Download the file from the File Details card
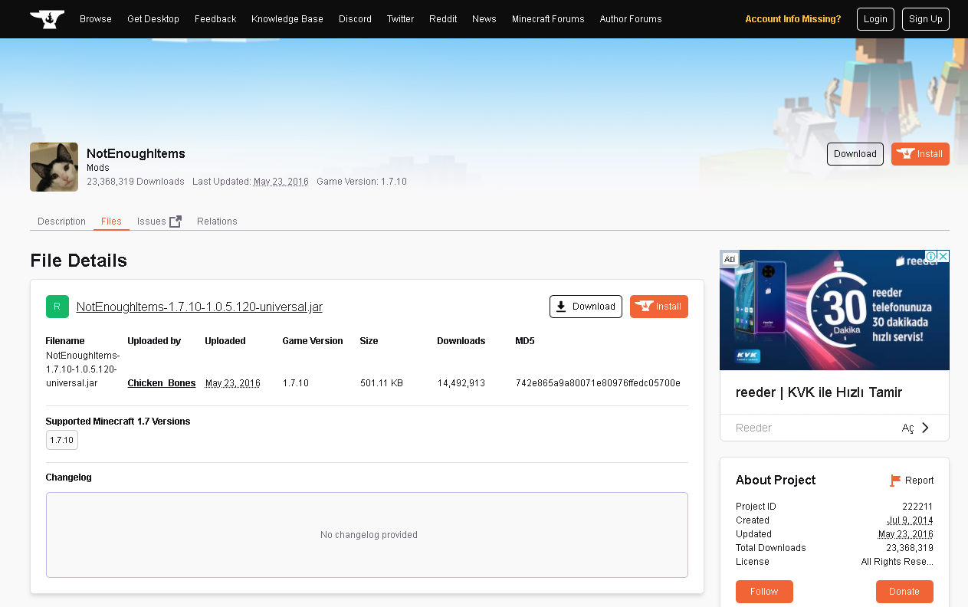 [x=586, y=307]
